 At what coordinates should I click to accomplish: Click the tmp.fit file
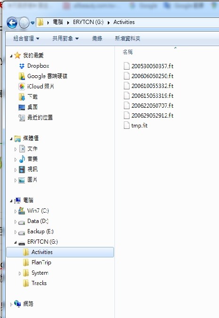click(139, 126)
